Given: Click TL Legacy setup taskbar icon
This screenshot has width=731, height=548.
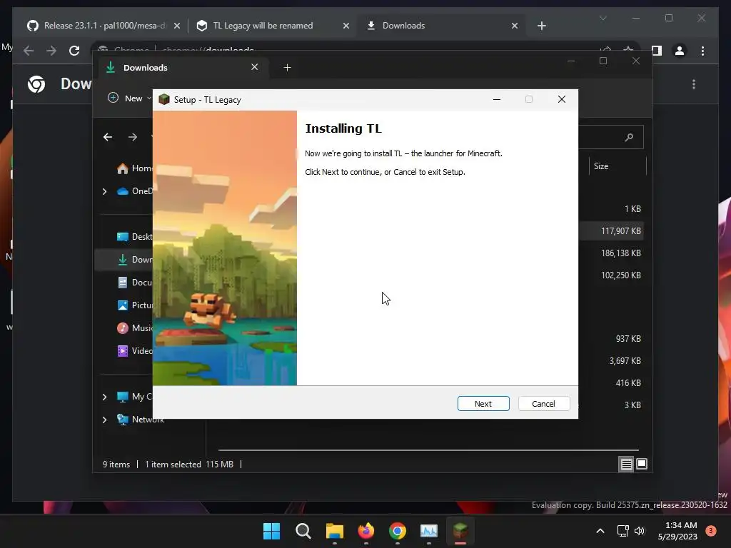Looking at the screenshot, I should [x=460, y=531].
